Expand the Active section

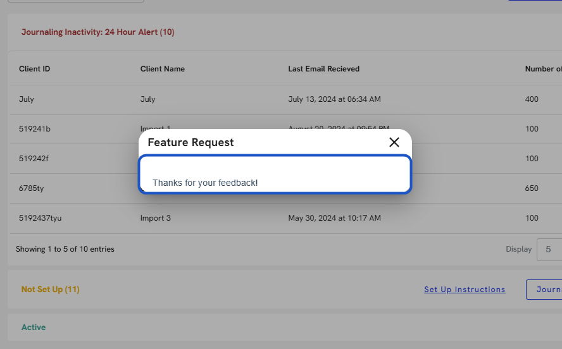pos(34,328)
